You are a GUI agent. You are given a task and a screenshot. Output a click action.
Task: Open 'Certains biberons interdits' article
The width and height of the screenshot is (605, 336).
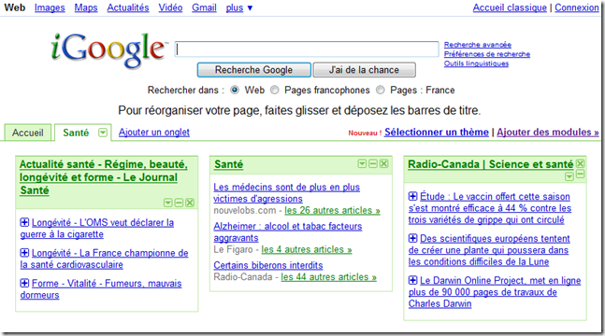click(x=268, y=265)
